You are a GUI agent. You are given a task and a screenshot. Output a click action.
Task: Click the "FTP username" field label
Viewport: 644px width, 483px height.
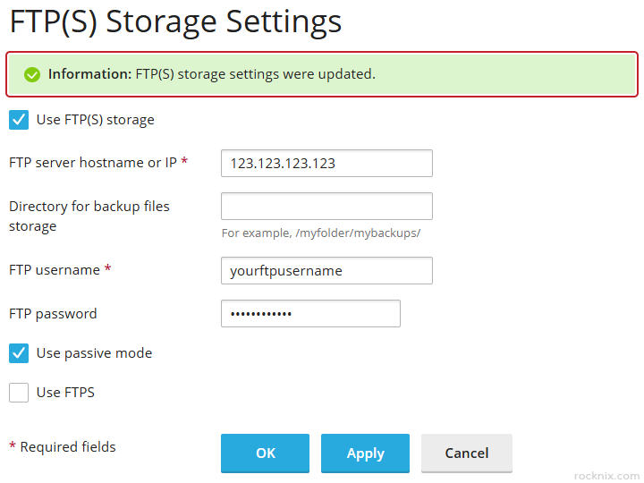click(55, 269)
